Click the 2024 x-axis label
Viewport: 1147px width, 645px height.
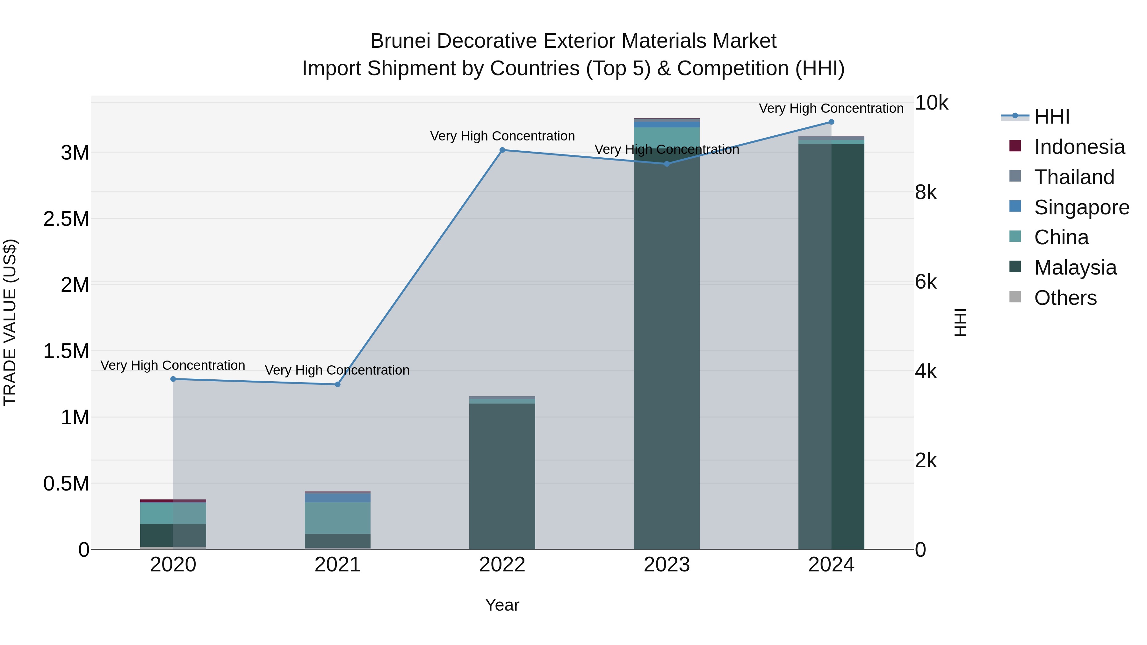click(x=831, y=565)
